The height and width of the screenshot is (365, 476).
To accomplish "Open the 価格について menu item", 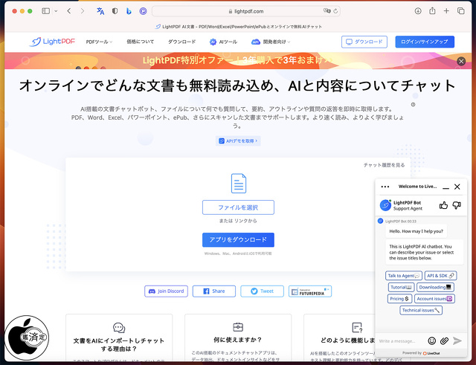I will pos(141,42).
